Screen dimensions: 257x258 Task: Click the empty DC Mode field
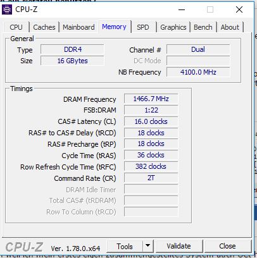coord(198,61)
